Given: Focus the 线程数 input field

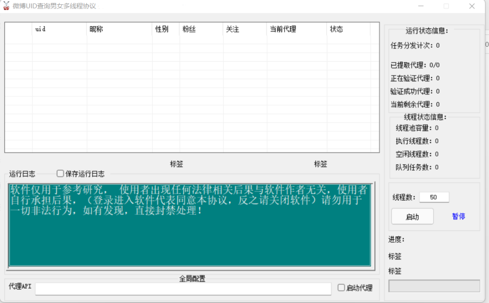Looking at the screenshot, I should pos(434,198).
